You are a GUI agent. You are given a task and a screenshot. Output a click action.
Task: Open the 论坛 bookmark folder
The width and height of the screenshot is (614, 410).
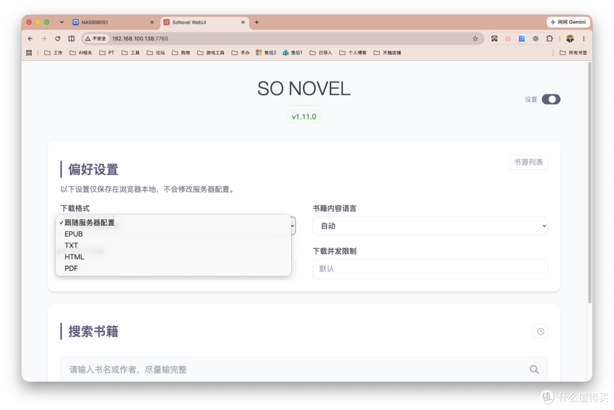pos(156,52)
